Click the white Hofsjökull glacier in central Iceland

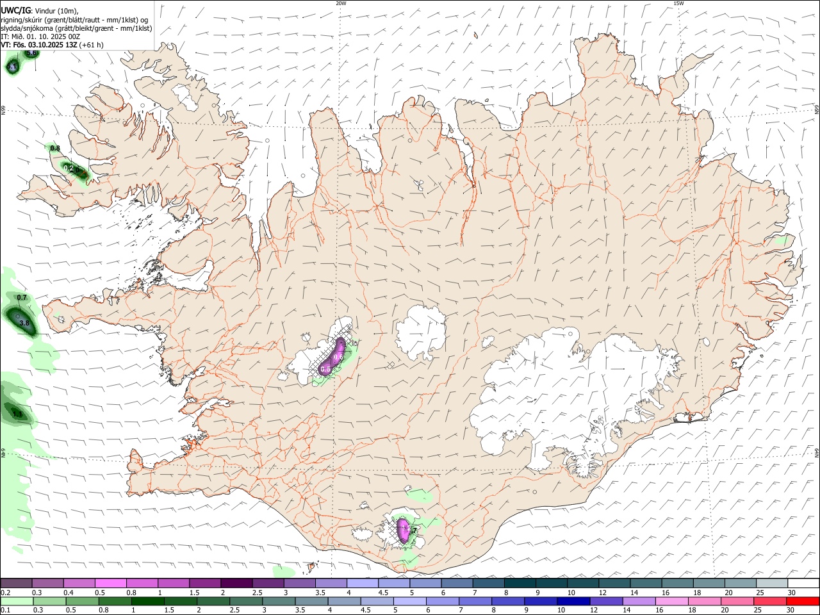[x=421, y=332]
